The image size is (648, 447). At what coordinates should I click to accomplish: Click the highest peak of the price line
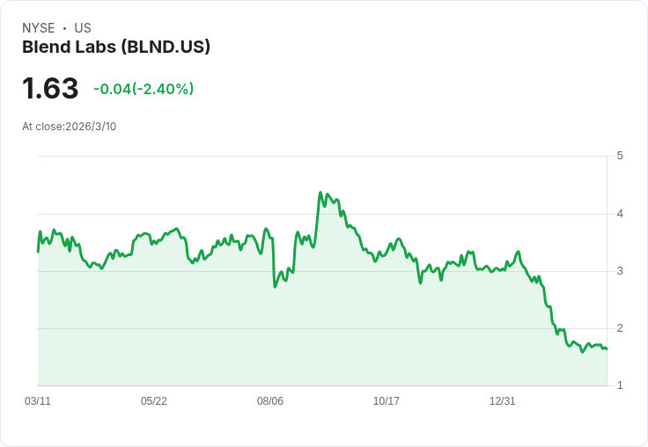(x=320, y=193)
